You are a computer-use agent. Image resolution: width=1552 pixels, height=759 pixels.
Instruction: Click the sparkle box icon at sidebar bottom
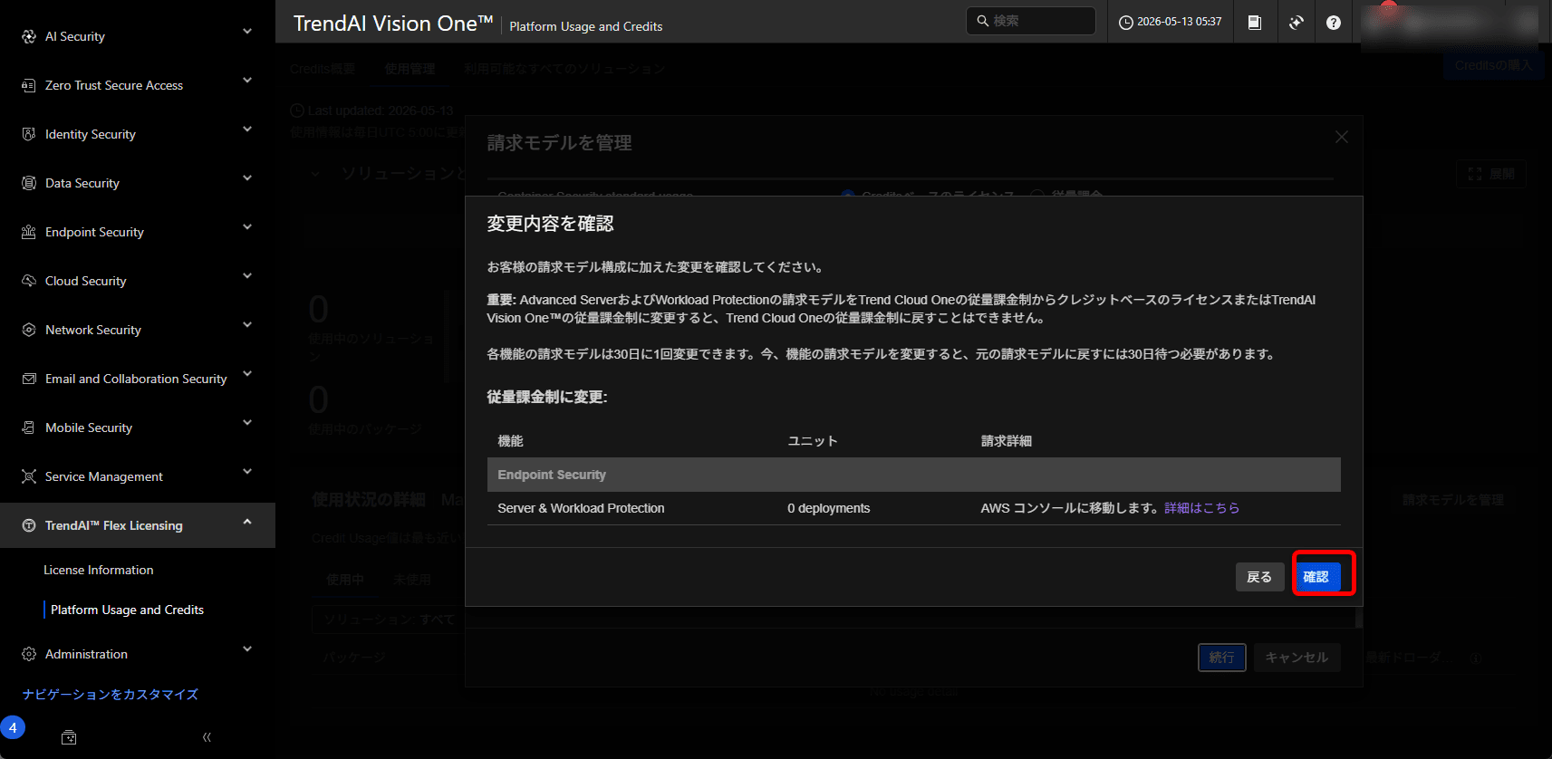click(x=69, y=737)
